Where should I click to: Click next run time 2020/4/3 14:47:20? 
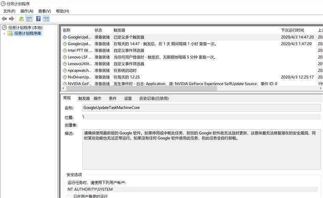(x=297, y=37)
